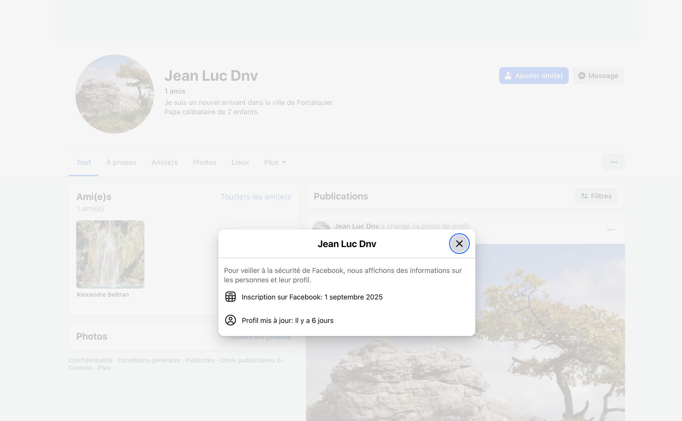This screenshot has height=421, width=682.
Task: Open Message with Jean Luc Dnv
Action: click(598, 75)
